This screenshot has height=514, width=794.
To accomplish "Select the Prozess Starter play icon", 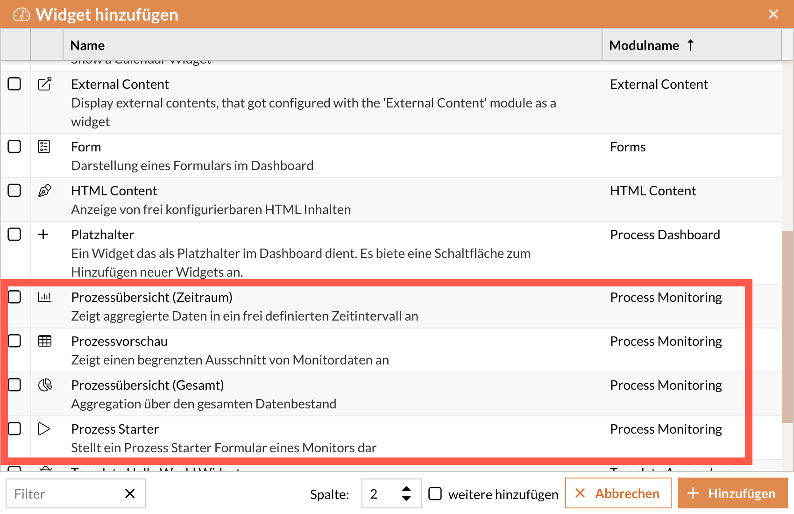I will [44, 428].
